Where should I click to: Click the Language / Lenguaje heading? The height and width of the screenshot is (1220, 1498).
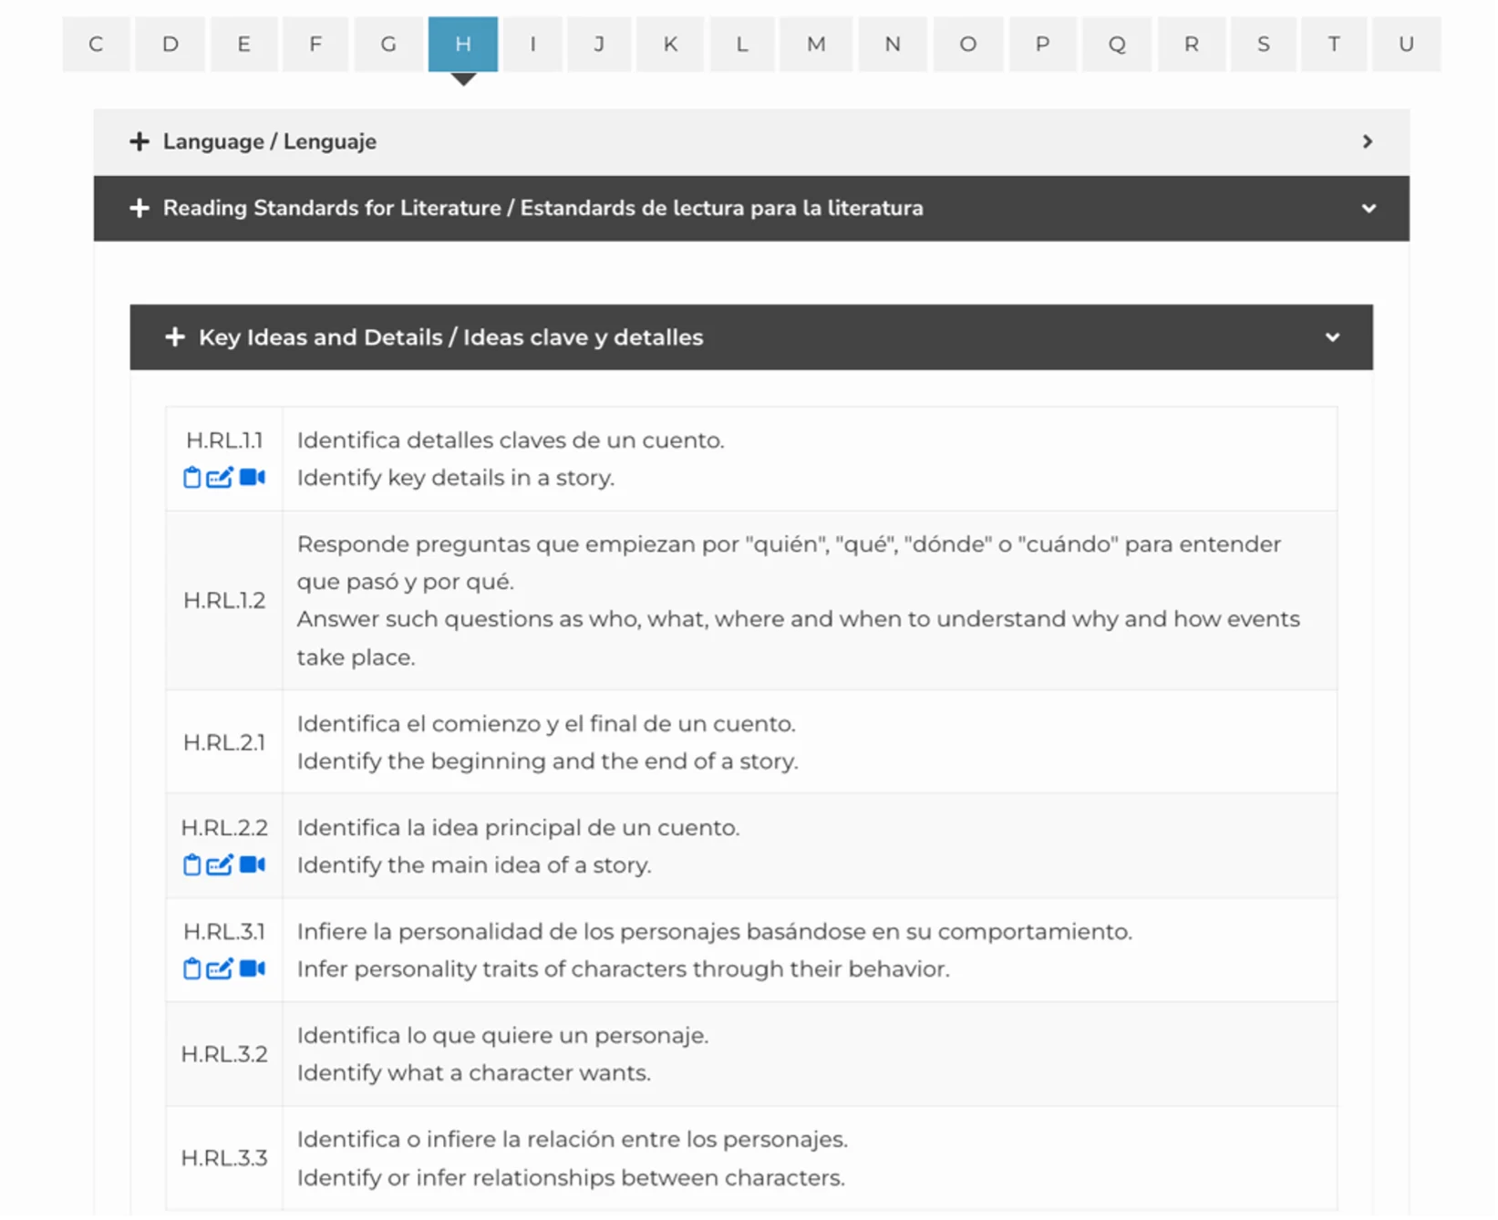[270, 141]
